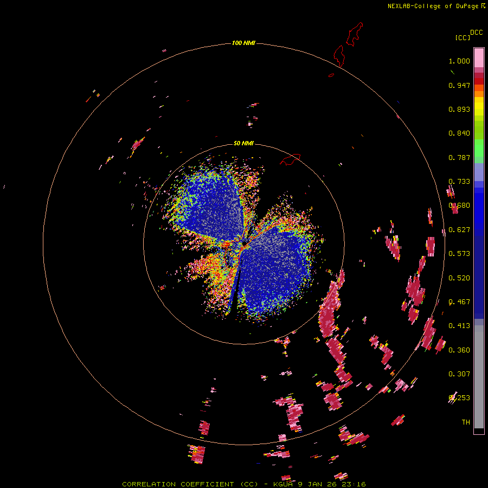Click the [CC] units label

click(x=463, y=37)
